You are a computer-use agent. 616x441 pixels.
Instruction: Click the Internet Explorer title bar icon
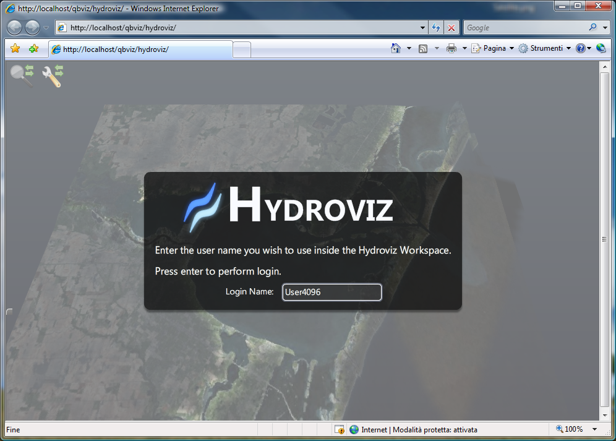(x=11, y=8)
